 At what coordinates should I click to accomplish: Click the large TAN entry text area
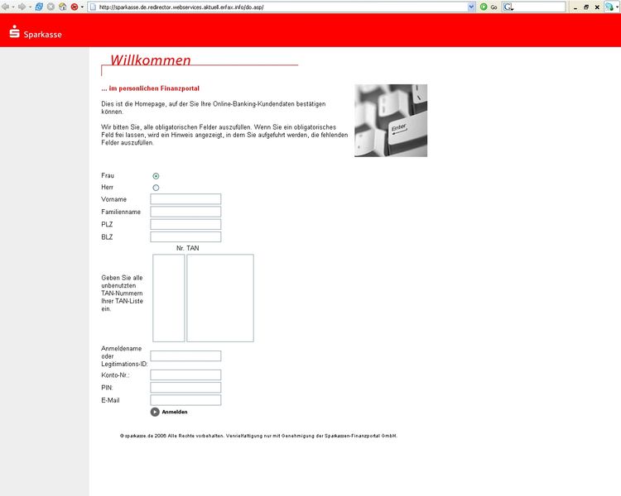220,298
